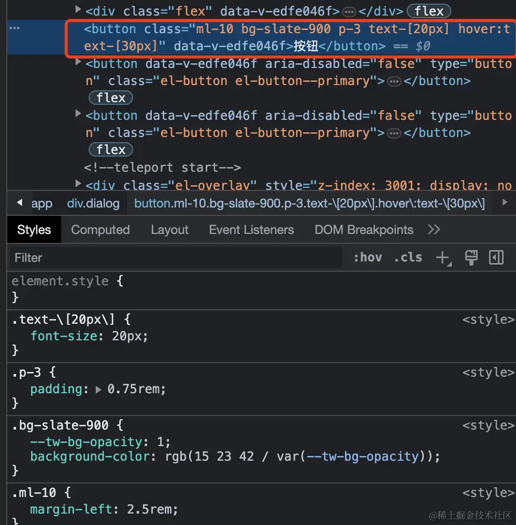Edit the --tw-bg-opacity value 1
Image resolution: width=516 pixels, height=525 pixels.
pyautogui.click(x=161, y=442)
